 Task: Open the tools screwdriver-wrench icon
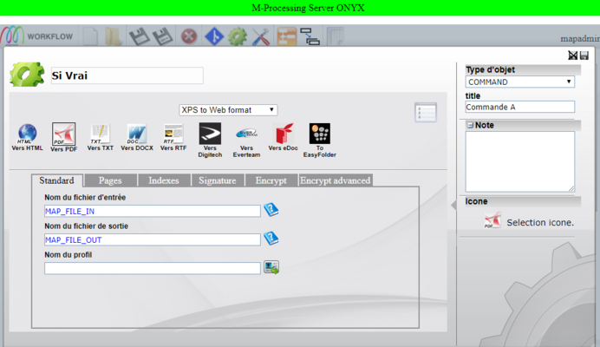[261, 36]
